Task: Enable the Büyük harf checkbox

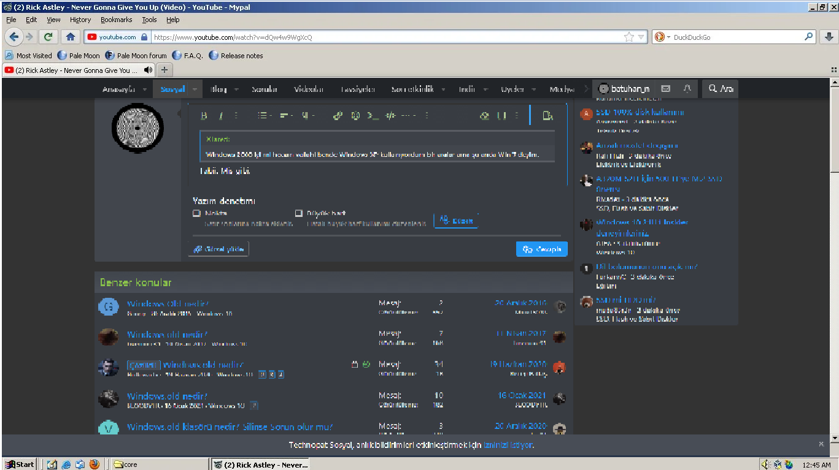Action: [299, 213]
